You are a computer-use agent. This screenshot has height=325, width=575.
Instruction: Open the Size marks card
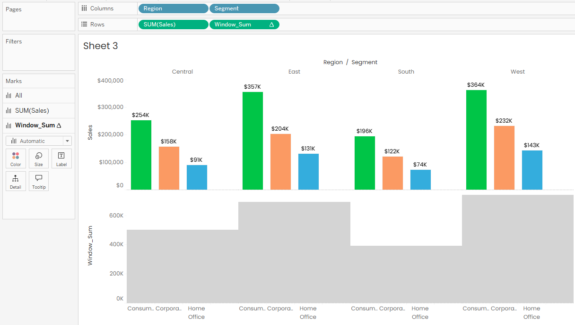point(39,158)
